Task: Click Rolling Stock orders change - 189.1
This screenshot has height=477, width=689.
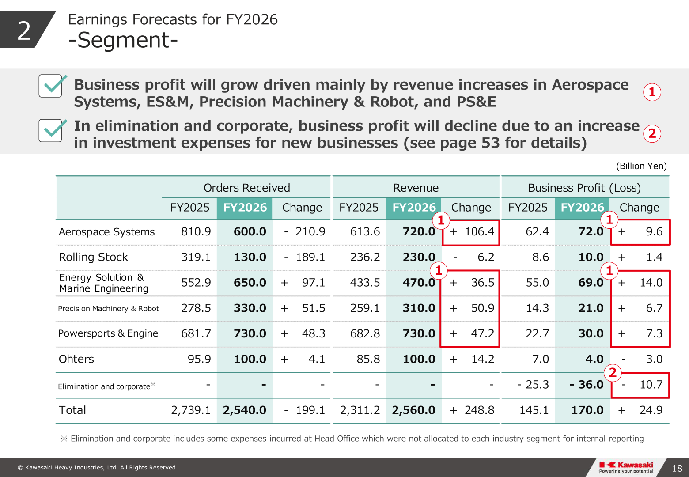Action: point(304,257)
